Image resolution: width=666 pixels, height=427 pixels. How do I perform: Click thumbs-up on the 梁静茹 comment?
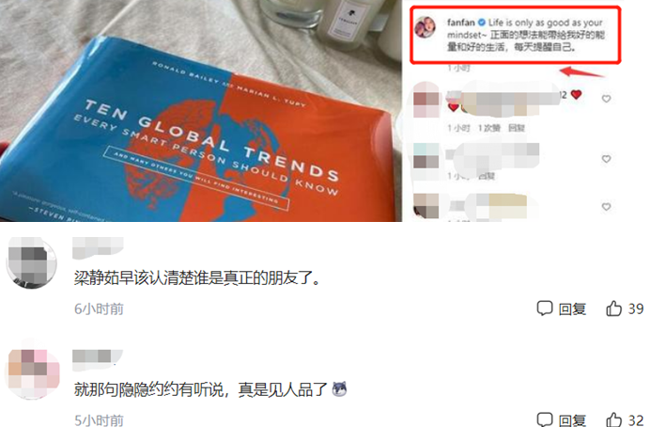(x=613, y=308)
